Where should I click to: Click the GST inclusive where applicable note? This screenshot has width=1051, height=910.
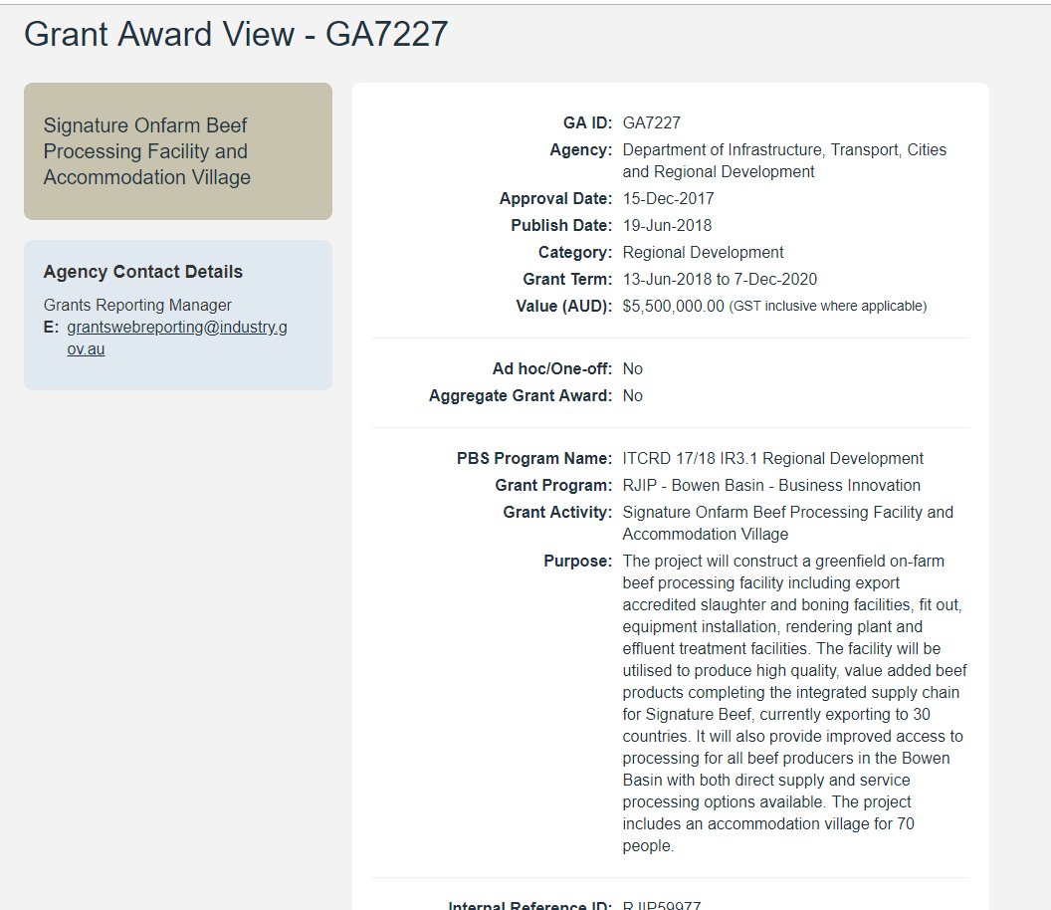pos(828,307)
